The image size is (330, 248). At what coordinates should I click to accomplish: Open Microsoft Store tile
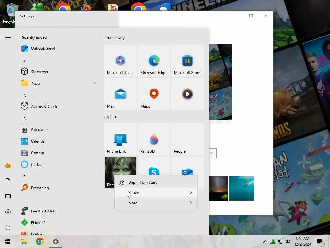[x=188, y=60]
